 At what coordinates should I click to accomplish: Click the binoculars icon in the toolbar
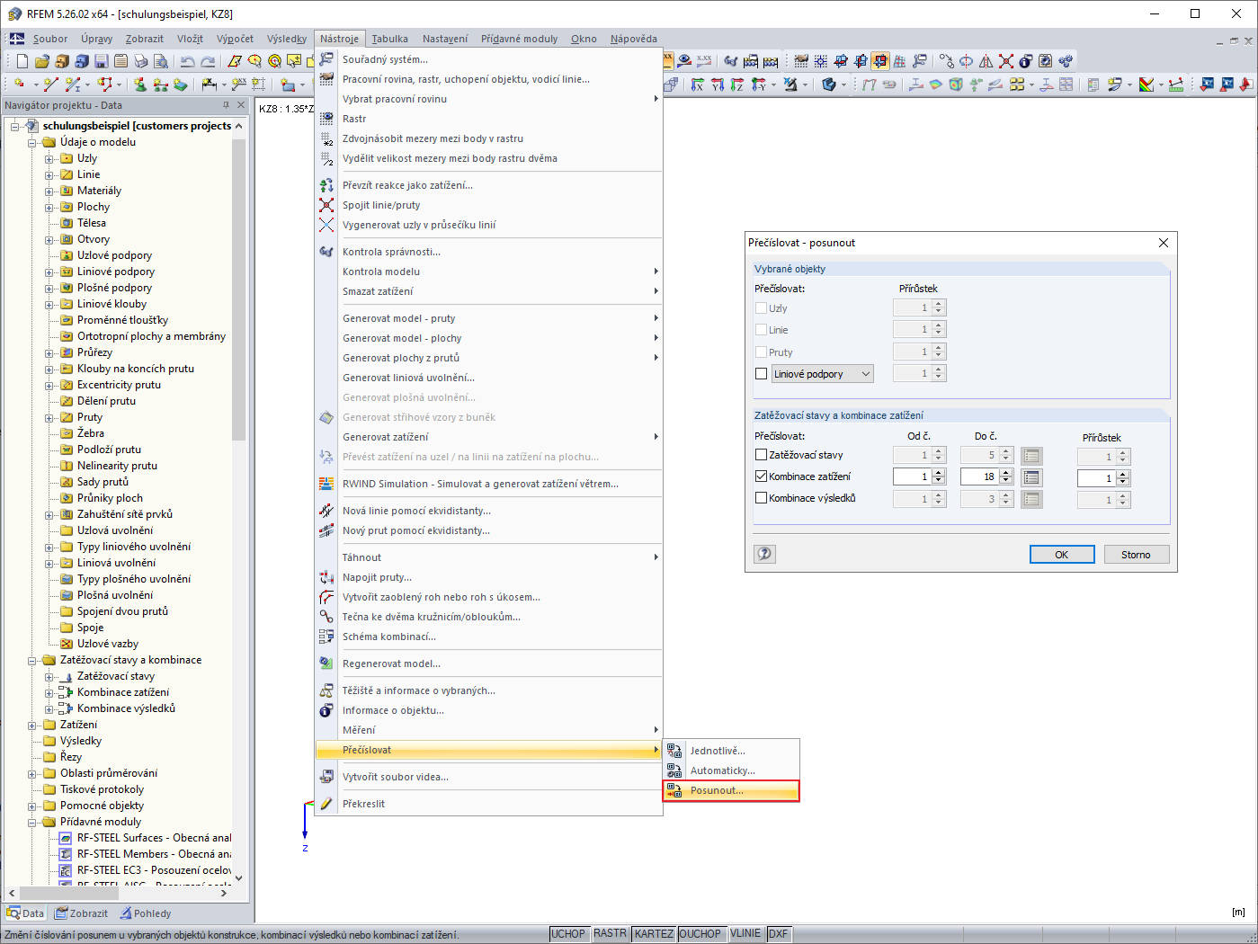tap(731, 61)
